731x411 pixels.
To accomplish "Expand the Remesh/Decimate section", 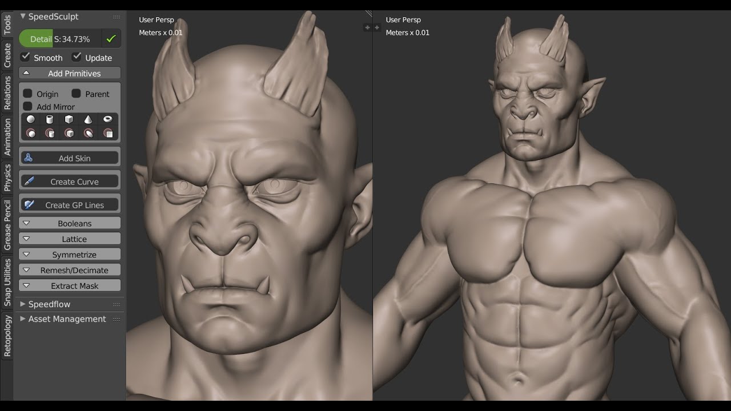I will [70, 270].
